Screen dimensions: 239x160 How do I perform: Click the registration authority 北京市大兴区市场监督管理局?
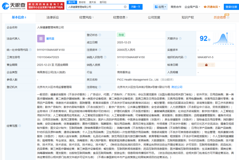tap(54, 87)
